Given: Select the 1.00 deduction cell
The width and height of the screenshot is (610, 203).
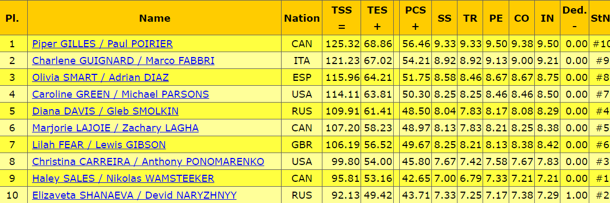Looking at the screenshot, I should [575, 195].
